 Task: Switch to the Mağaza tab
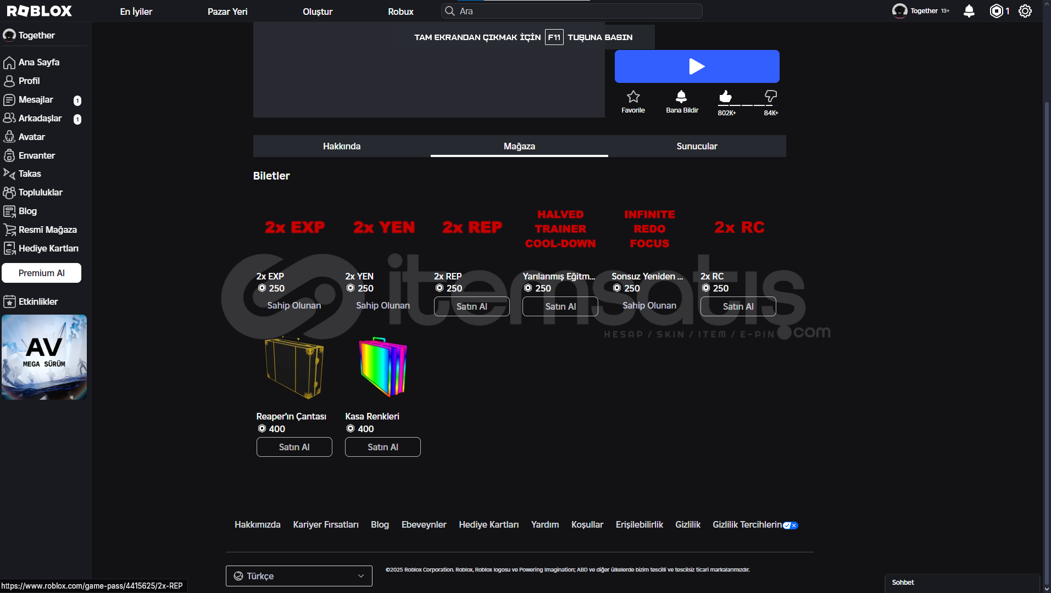coord(519,146)
